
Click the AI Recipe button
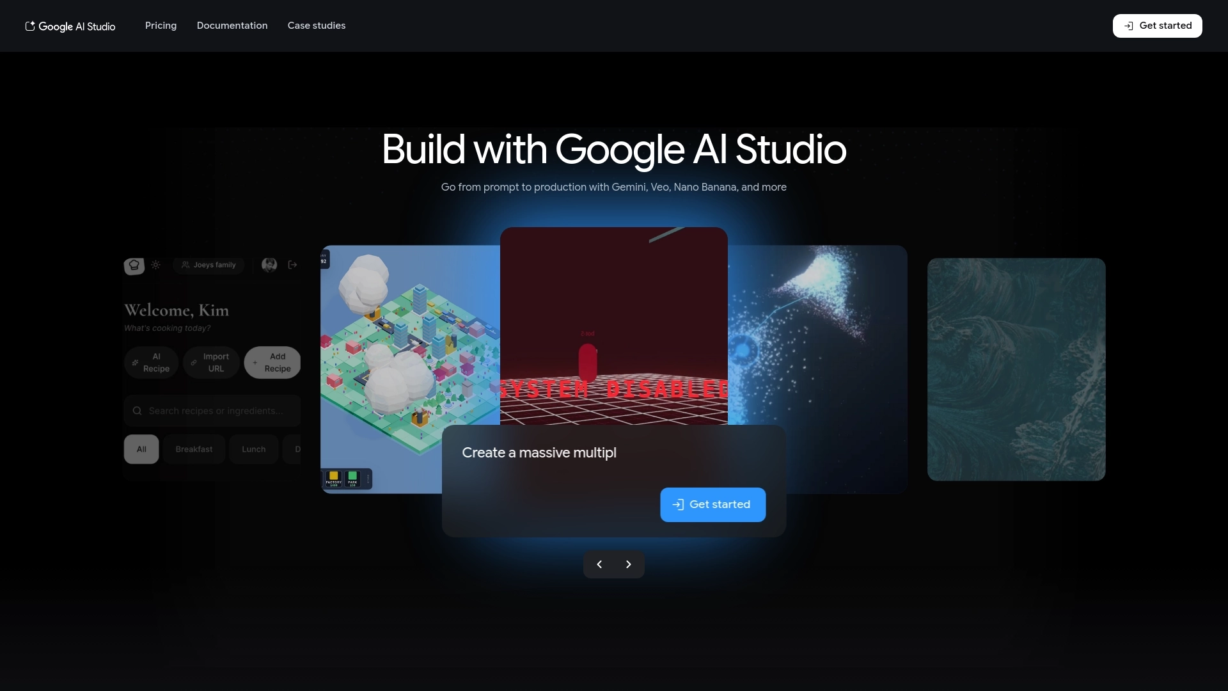pyautogui.click(x=151, y=363)
